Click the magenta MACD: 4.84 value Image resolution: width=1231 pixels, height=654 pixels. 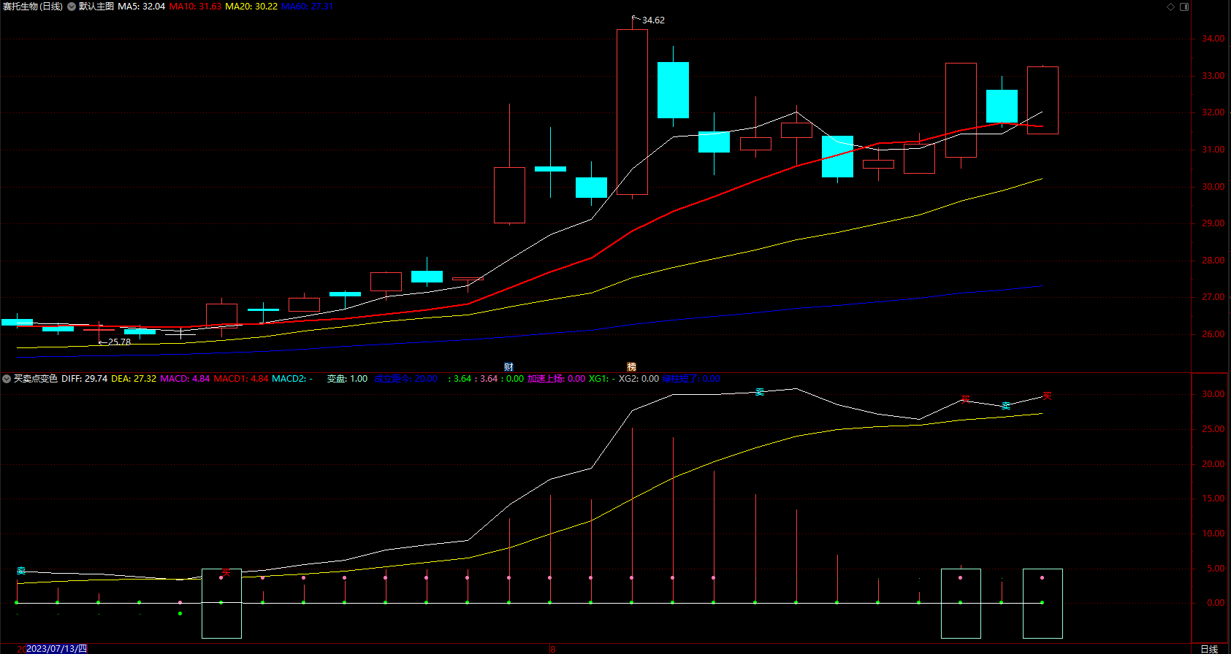click(x=185, y=379)
